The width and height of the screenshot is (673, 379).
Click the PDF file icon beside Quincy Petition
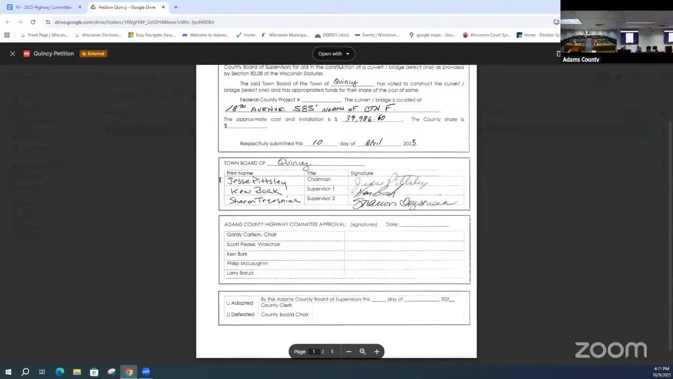26,54
